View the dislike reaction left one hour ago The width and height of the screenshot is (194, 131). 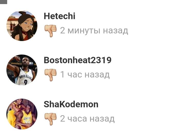[x=50, y=75]
